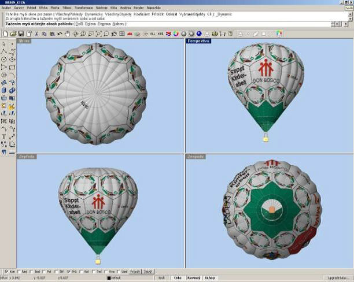Click the Promítnout button in the osnap bar
Viewport: 354px width, 282px height.
(135, 272)
